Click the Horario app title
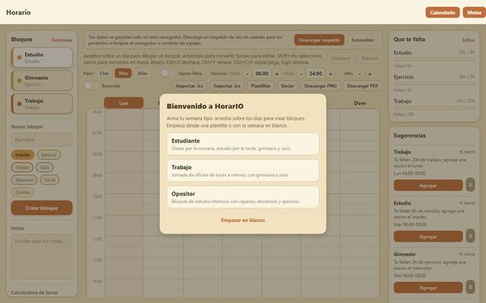486x303 pixels. coord(18,12)
